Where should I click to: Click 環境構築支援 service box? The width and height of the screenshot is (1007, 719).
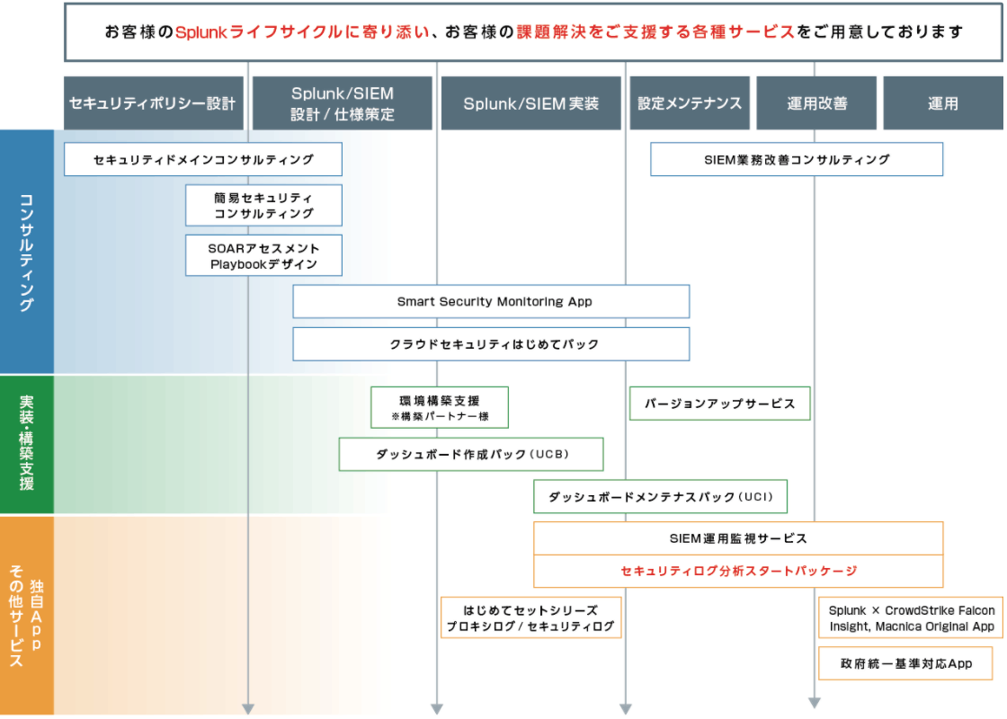click(440, 407)
